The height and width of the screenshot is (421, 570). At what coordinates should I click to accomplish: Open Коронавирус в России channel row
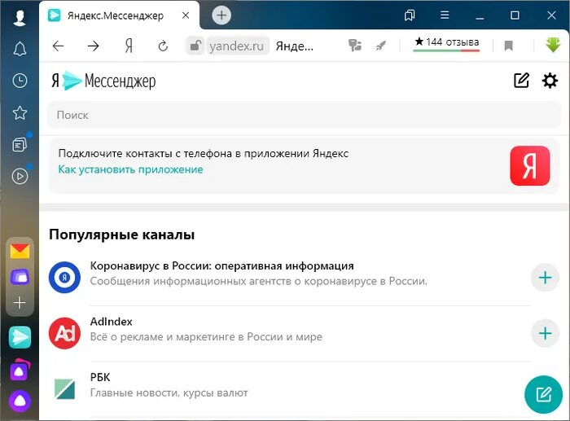click(x=305, y=278)
